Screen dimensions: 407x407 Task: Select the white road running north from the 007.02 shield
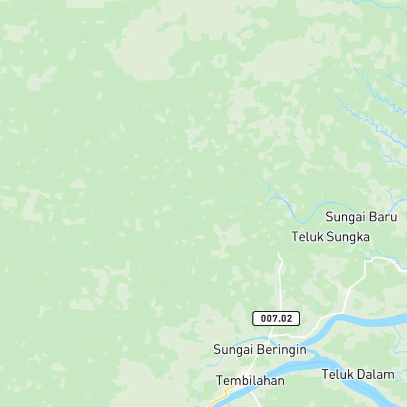click(x=280, y=283)
